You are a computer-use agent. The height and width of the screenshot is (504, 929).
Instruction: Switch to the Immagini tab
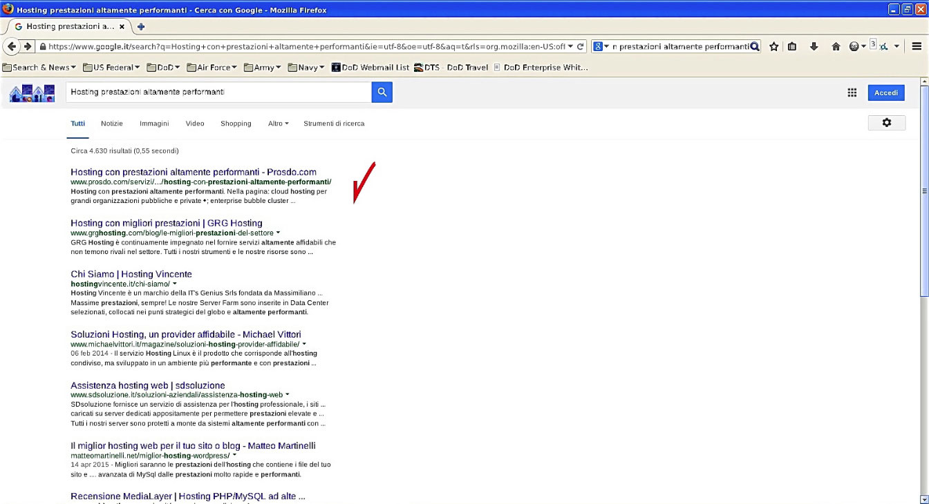[154, 124]
